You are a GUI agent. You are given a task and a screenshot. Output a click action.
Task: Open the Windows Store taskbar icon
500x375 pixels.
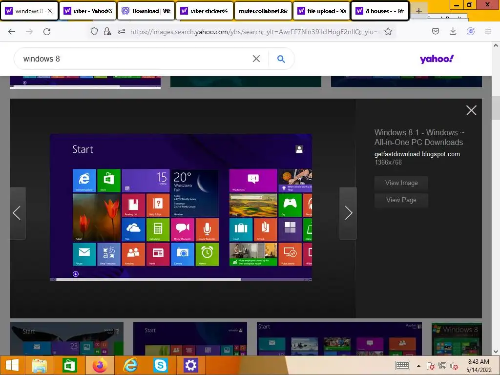pos(69,365)
